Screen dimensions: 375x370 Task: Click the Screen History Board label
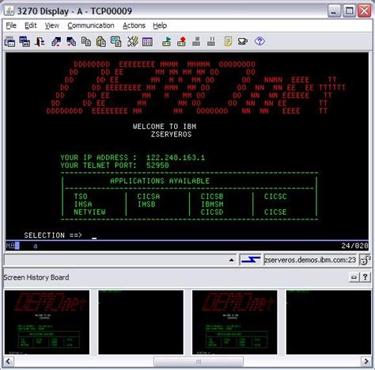coord(36,277)
